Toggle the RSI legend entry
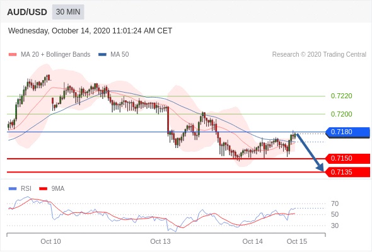Image resolution: width=372 pixels, height=252 pixels. (x=20, y=189)
